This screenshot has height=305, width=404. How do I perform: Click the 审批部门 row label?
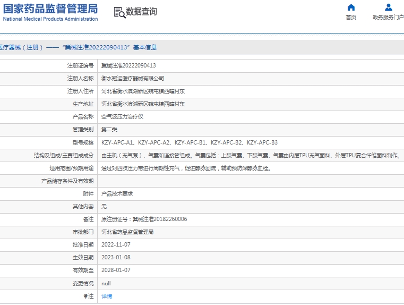(x=83, y=232)
